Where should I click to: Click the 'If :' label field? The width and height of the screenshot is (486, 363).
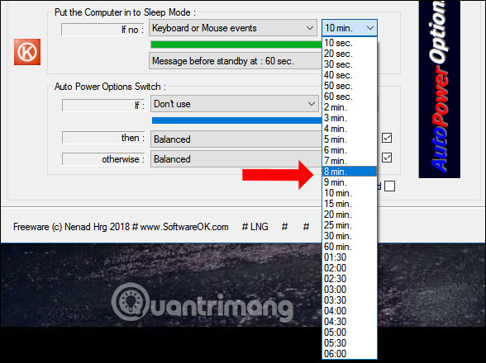pyautogui.click(x=103, y=106)
